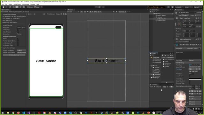Open the Edit menu
This screenshot has height=115, width=204.
coord(6,4)
